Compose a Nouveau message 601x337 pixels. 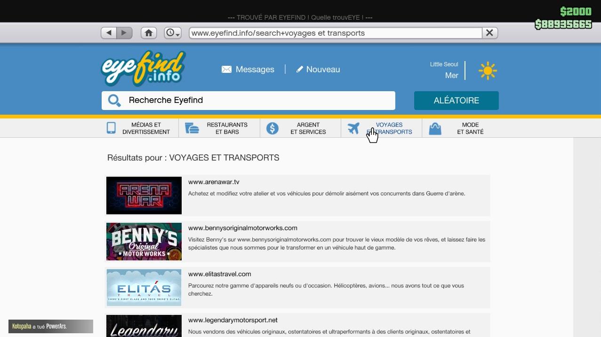pyautogui.click(x=318, y=69)
